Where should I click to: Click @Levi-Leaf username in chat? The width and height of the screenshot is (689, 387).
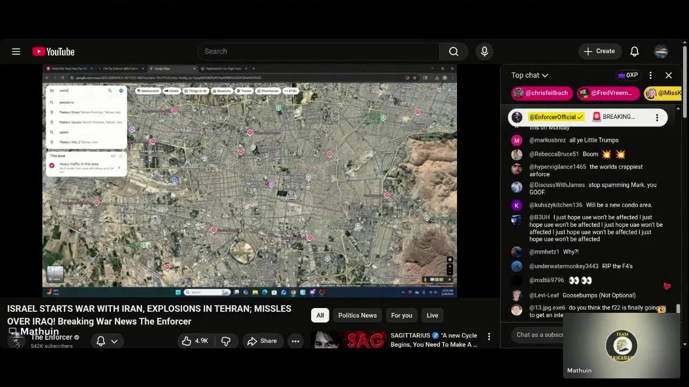point(544,296)
